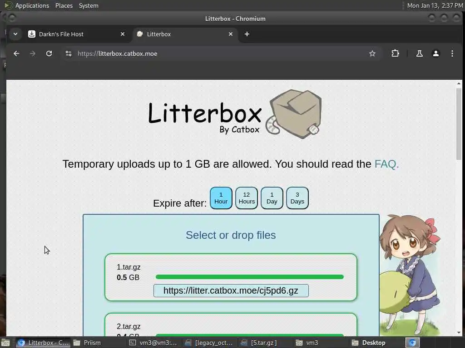The height and width of the screenshot is (348, 465).
Task: Click the 1.tar.gz progress bar
Action: tap(249, 277)
